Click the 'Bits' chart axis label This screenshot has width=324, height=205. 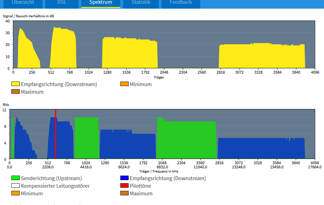click(x=6, y=104)
